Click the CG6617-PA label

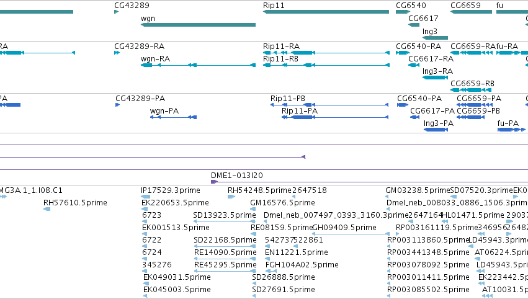pos(432,111)
